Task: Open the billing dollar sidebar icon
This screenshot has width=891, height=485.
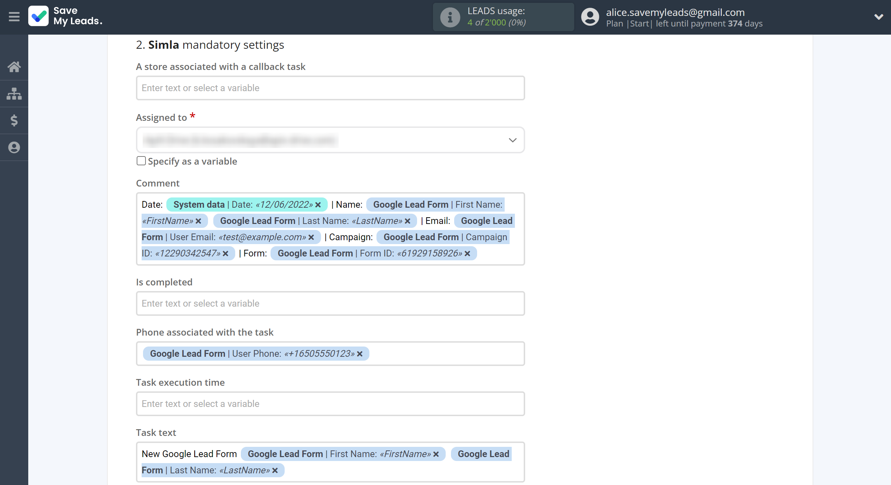Action: click(14, 120)
